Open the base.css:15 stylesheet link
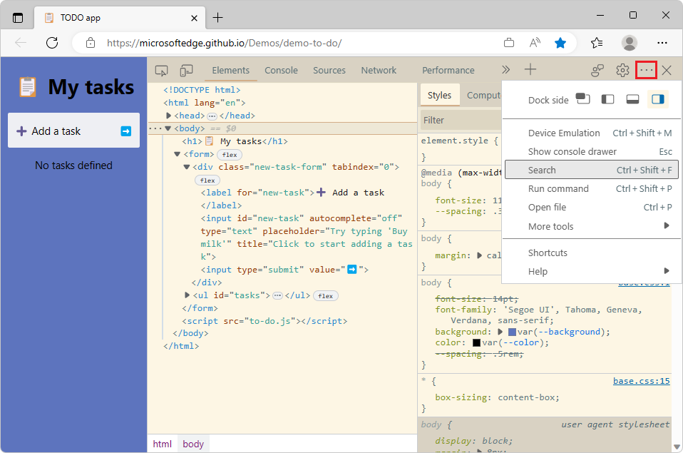This screenshot has width=683, height=453. coord(641,380)
